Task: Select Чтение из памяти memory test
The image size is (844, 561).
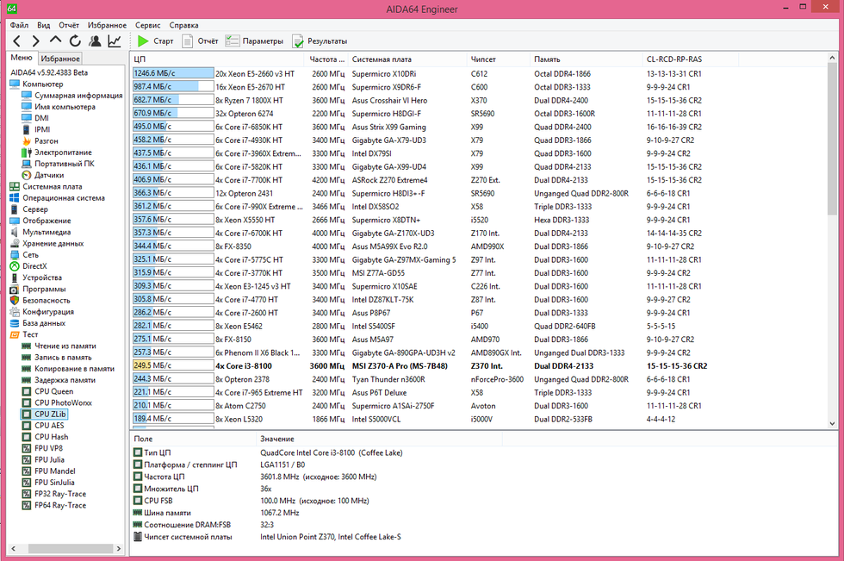Action: (64, 346)
